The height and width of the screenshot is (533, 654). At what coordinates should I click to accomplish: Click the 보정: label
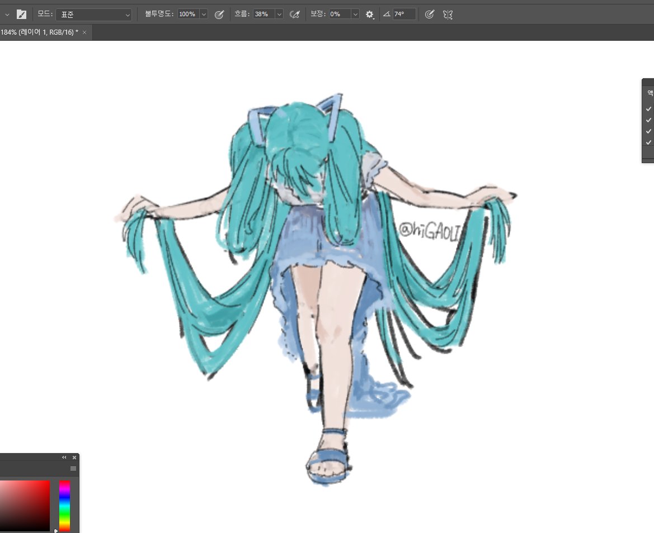[318, 14]
